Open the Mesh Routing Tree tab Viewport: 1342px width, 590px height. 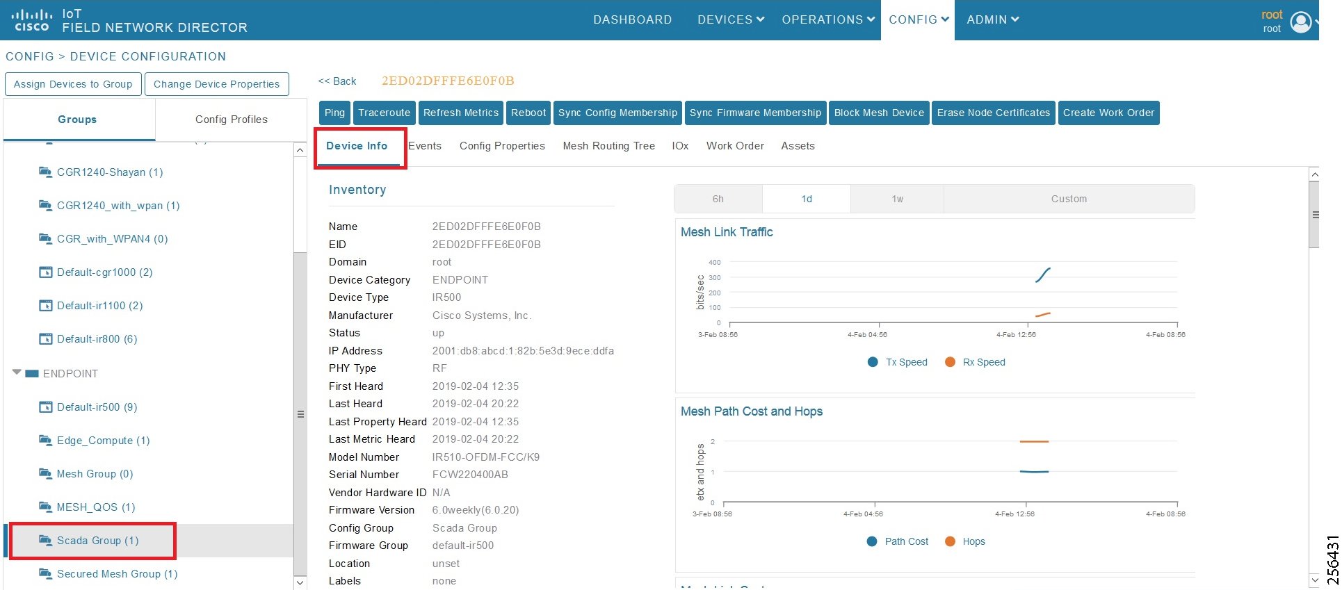(608, 146)
